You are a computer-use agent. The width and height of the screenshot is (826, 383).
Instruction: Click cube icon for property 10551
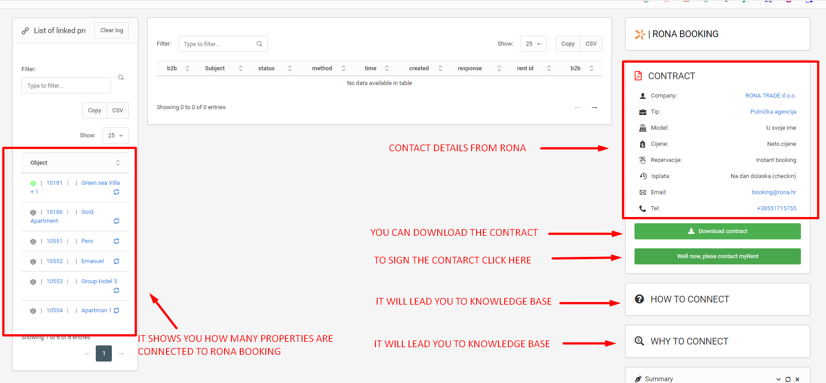click(x=33, y=242)
